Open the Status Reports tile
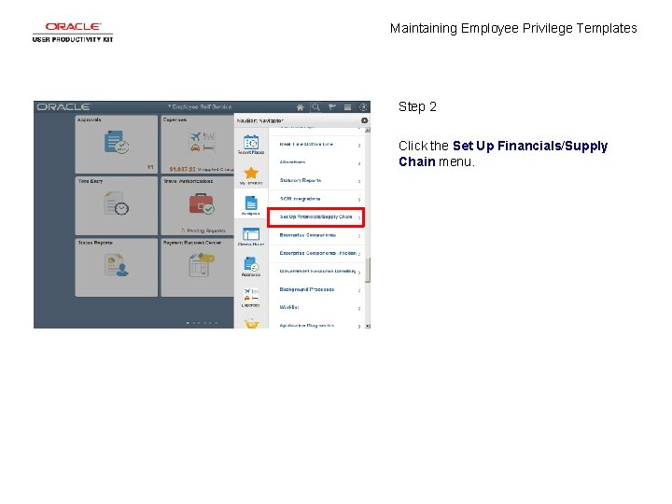 pyautogui.click(x=116, y=268)
